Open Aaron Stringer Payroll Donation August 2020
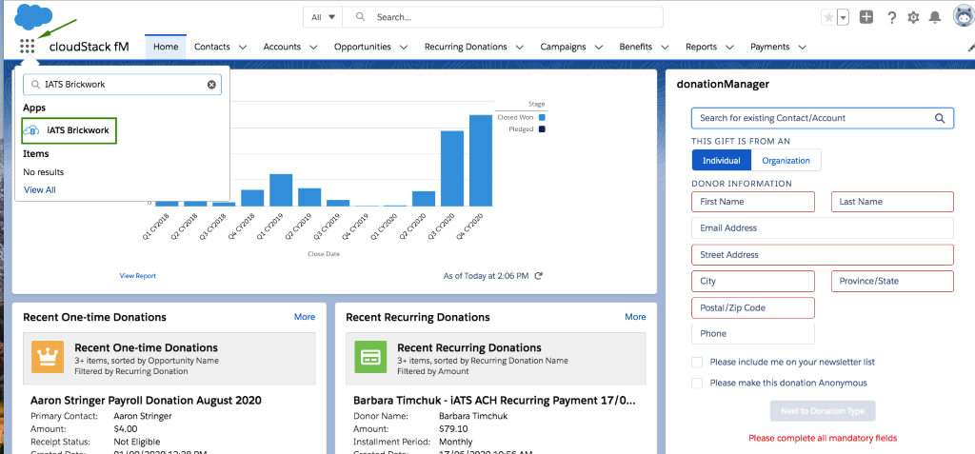Screen dimensions: 975x454 (146, 400)
